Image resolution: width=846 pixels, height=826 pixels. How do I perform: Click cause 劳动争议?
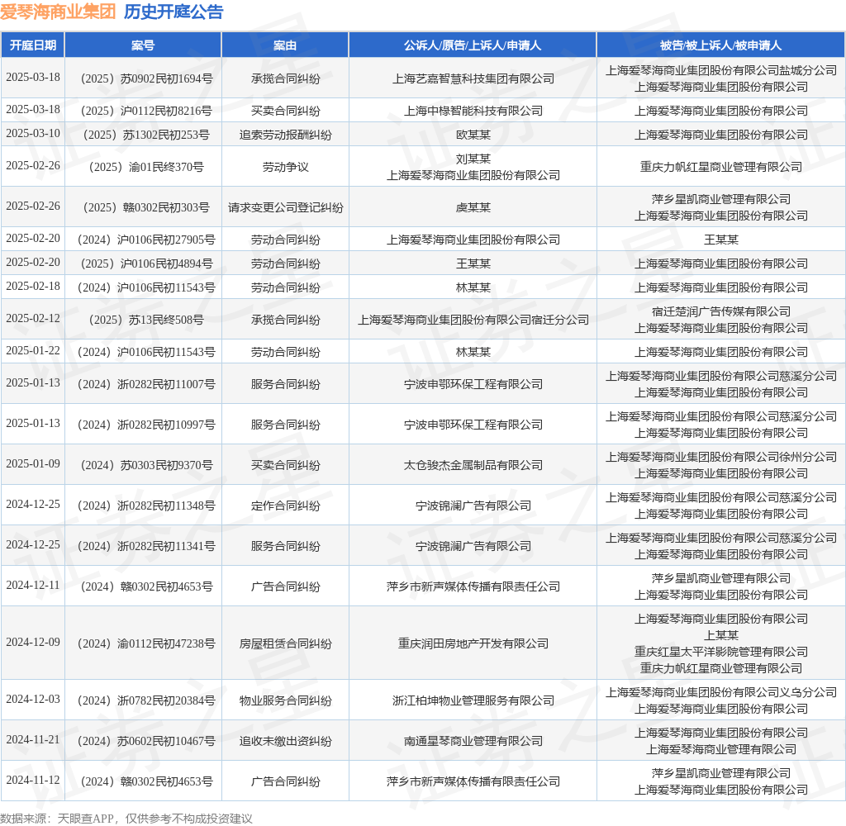pyautogui.click(x=285, y=167)
